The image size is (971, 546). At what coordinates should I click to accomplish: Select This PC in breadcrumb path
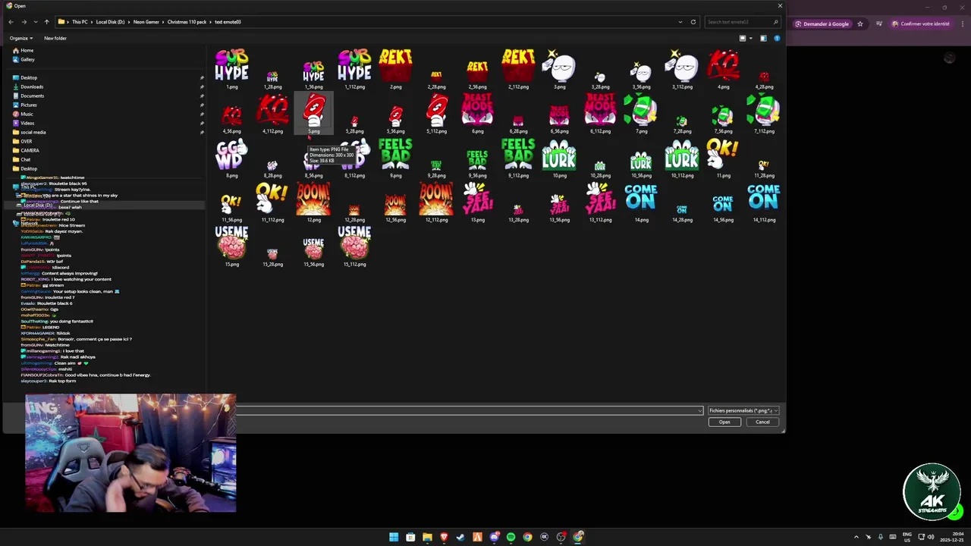[x=80, y=22]
